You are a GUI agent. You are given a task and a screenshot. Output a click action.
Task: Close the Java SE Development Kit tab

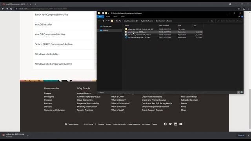30,4
